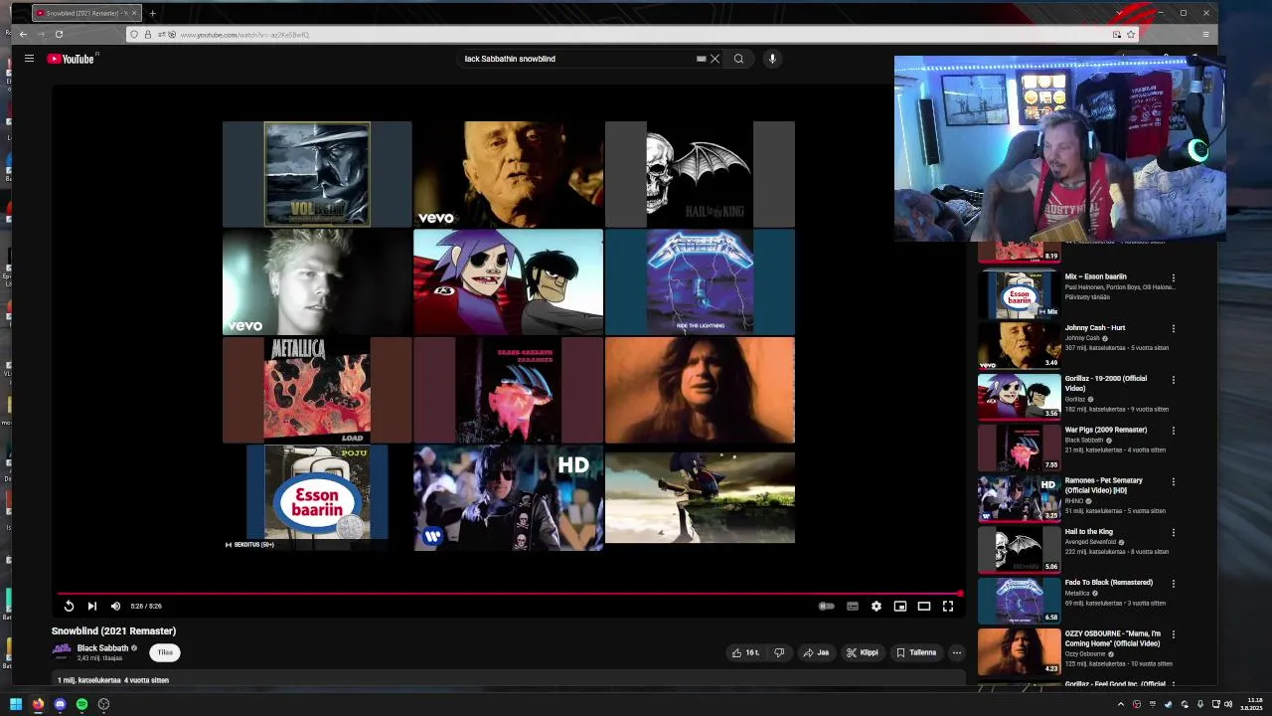The width and height of the screenshot is (1272, 716).
Task: Clear the YouTube search box text
Action: click(715, 59)
